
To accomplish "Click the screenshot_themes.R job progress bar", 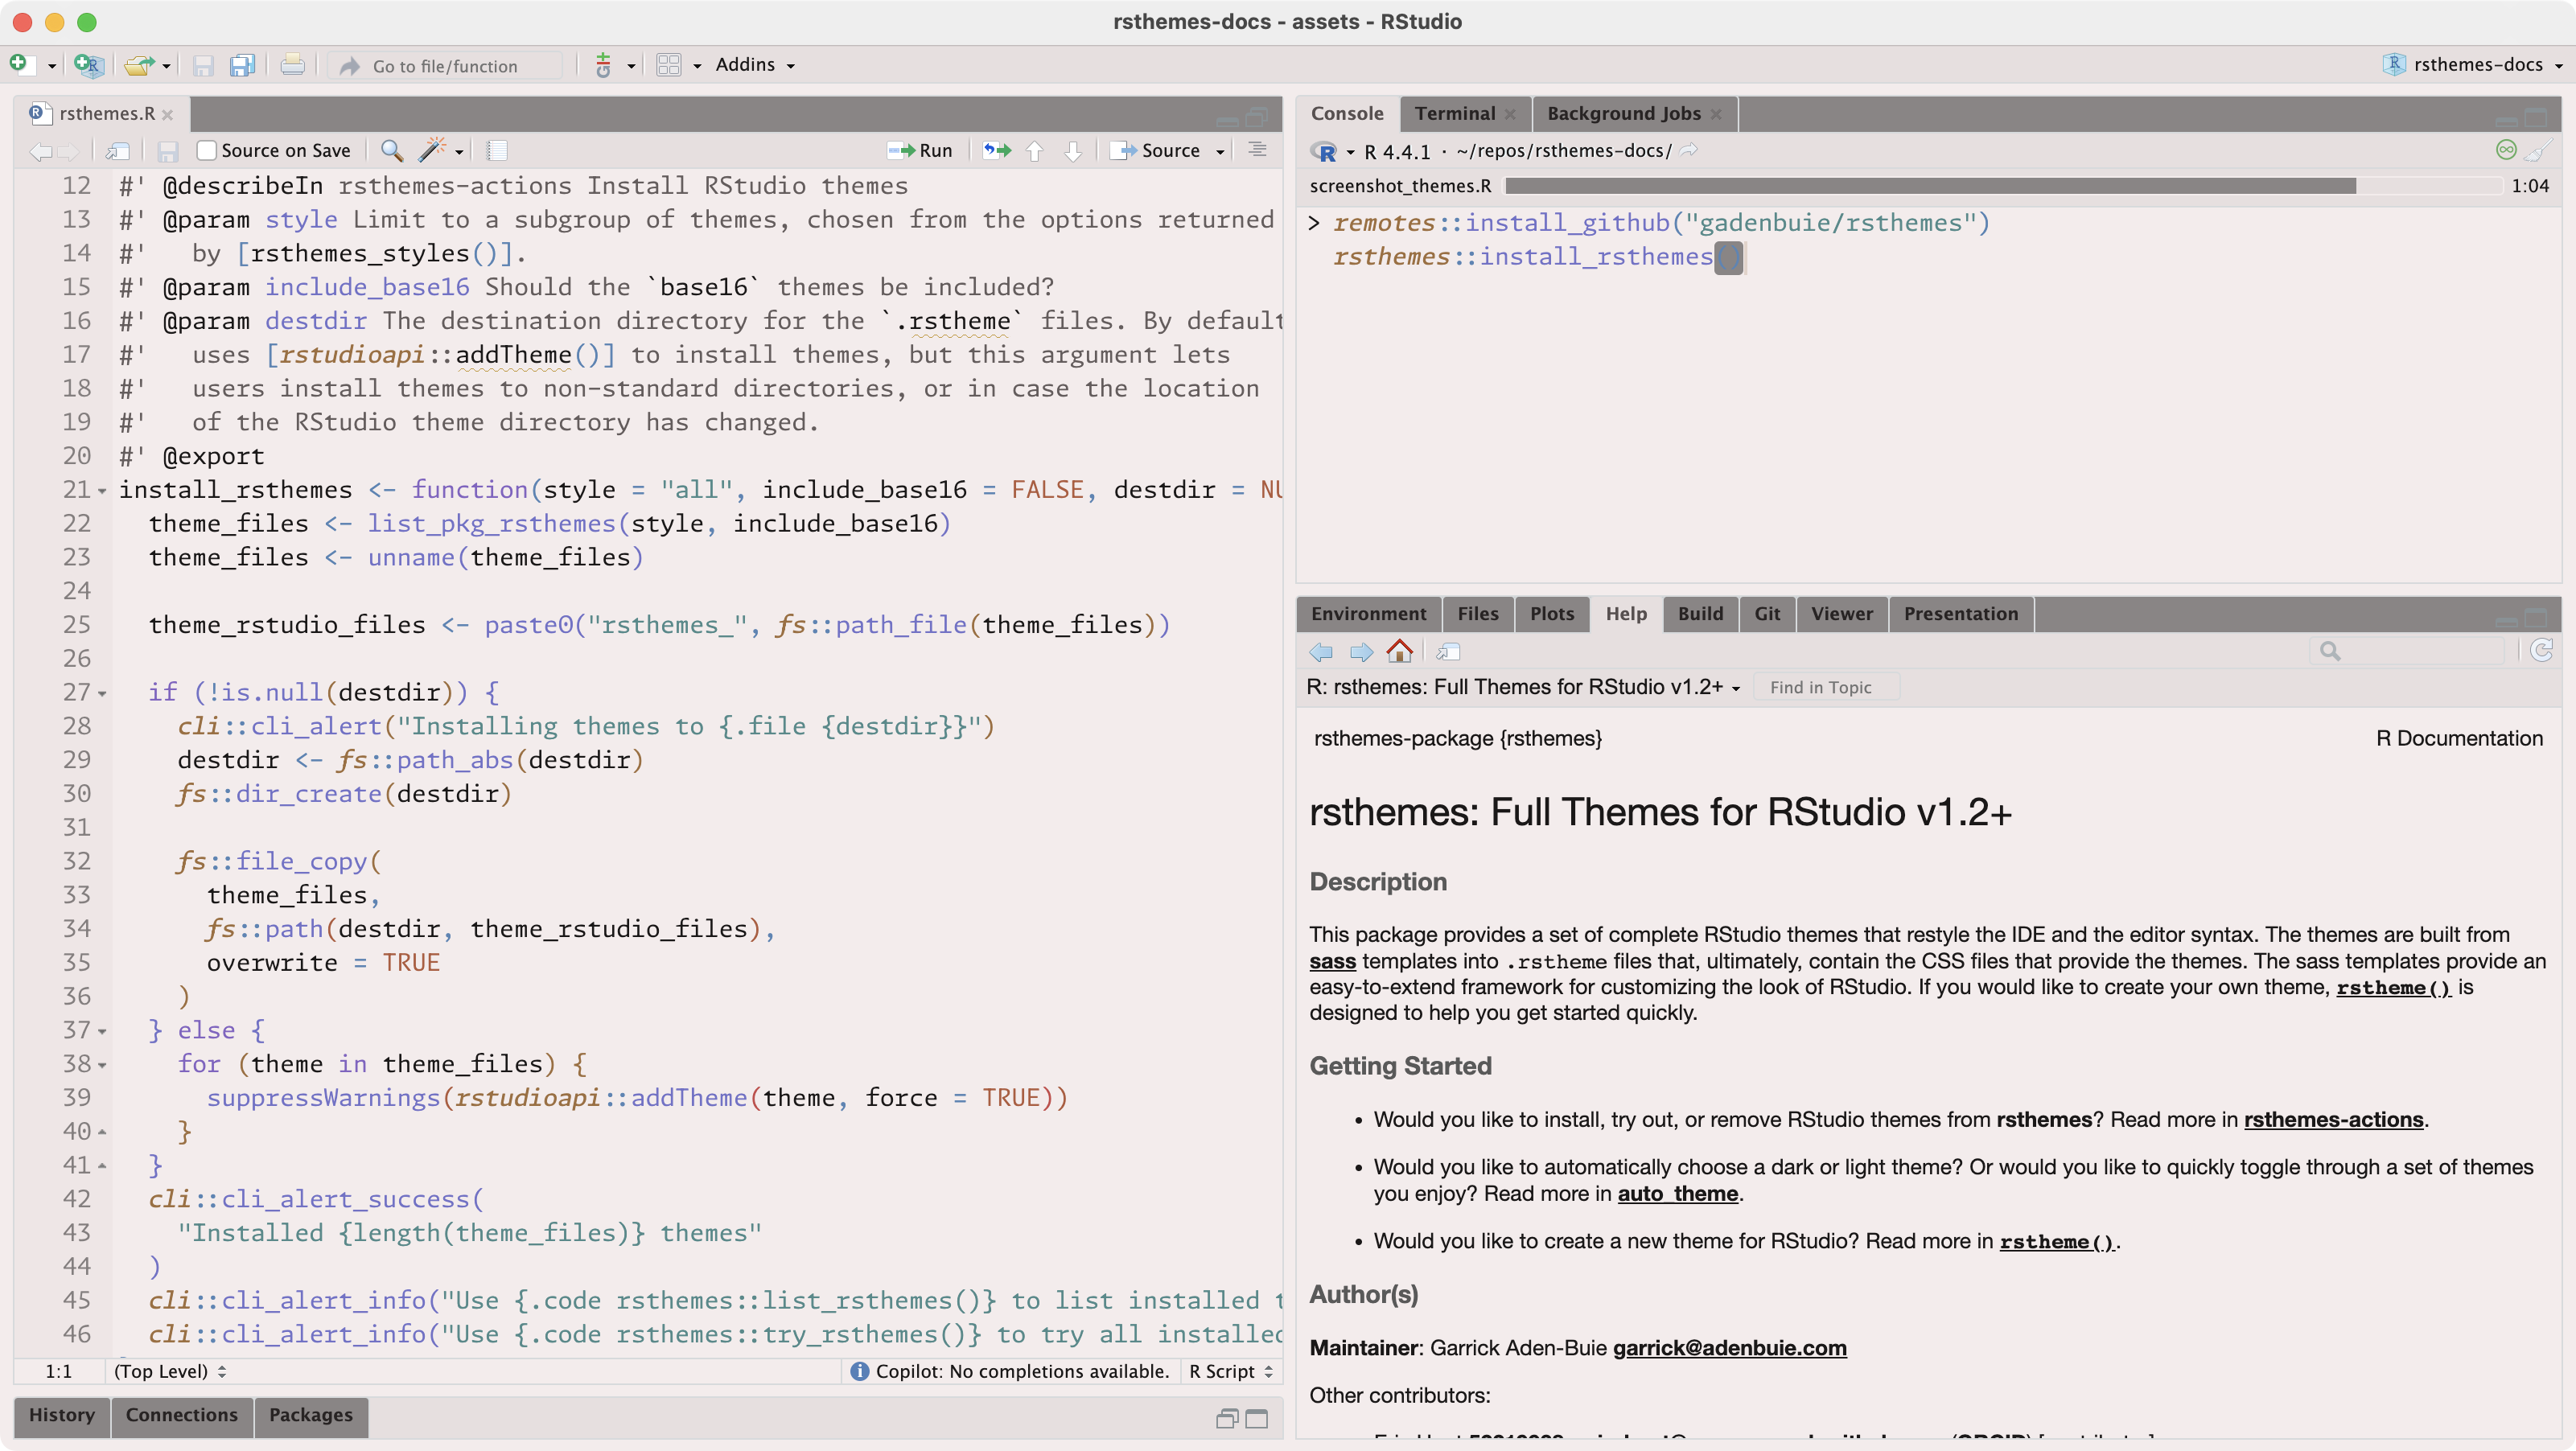I will (1930, 186).
